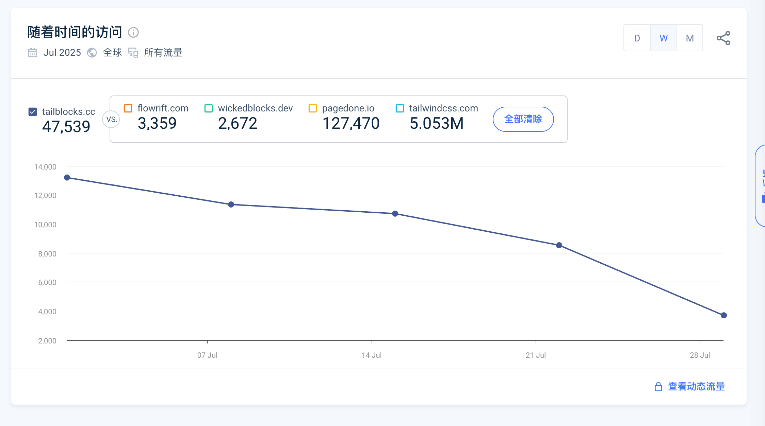This screenshot has height=426, width=765.
Task: Click the data point just after 21 Jul
Action: 559,245
